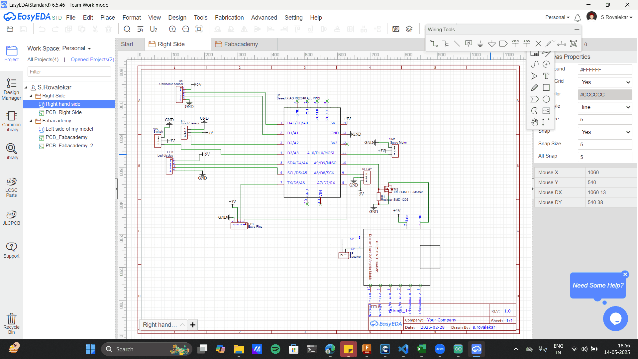Open the File menu
This screenshot has height=359, width=638.
point(71,18)
